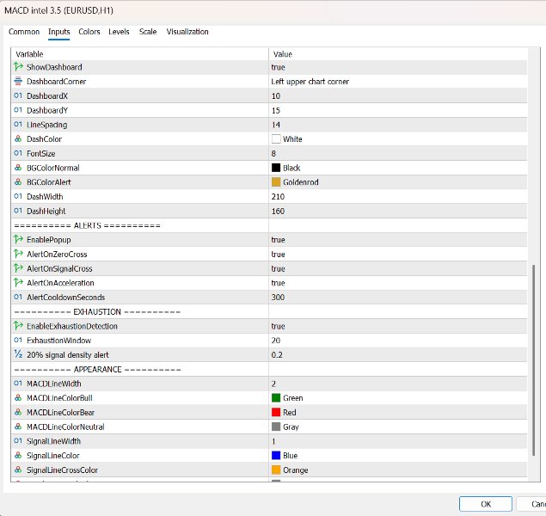Click the MACDLineColorBear color type icon
The image size is (546, 516).
tap(18, 412)
